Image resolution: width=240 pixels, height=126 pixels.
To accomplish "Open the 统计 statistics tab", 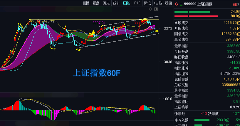I will pos(116,3).
